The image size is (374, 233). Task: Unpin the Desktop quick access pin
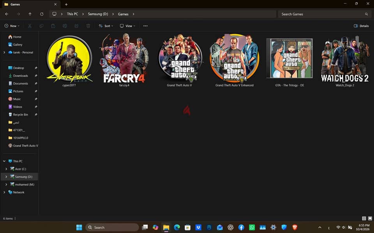[36, 68]
